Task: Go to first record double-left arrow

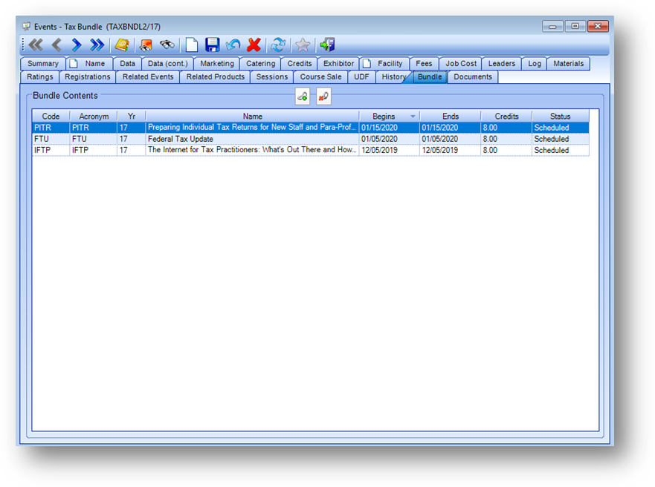Action: [x=36, y=45]
